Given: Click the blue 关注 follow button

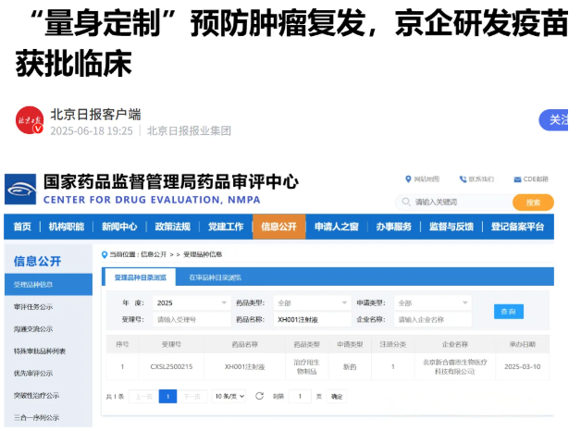Looking at the screenshot, I should [x=560, y=120].
